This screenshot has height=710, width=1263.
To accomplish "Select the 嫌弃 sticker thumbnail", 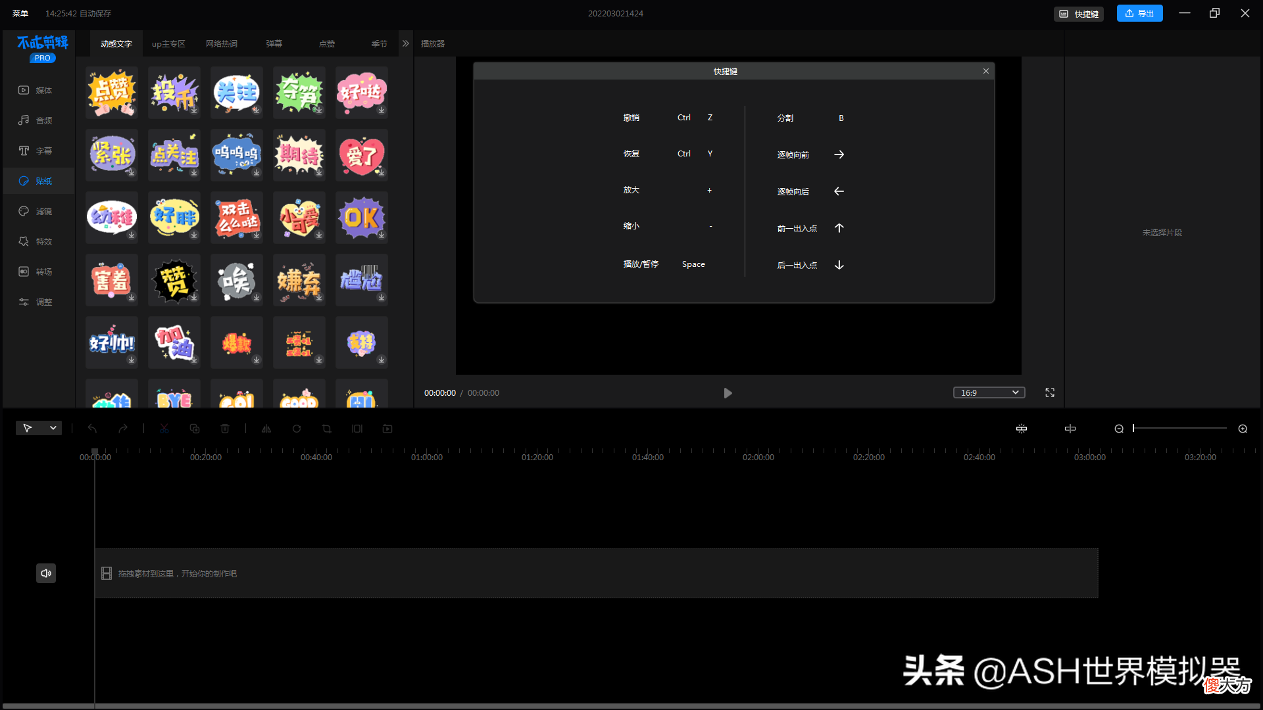I will [x=299, y=279].
